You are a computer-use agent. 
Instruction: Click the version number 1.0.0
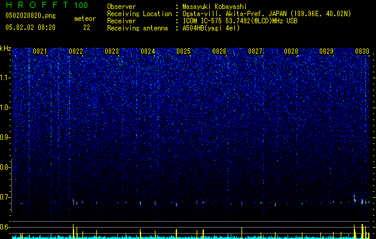tap(81, 5)
